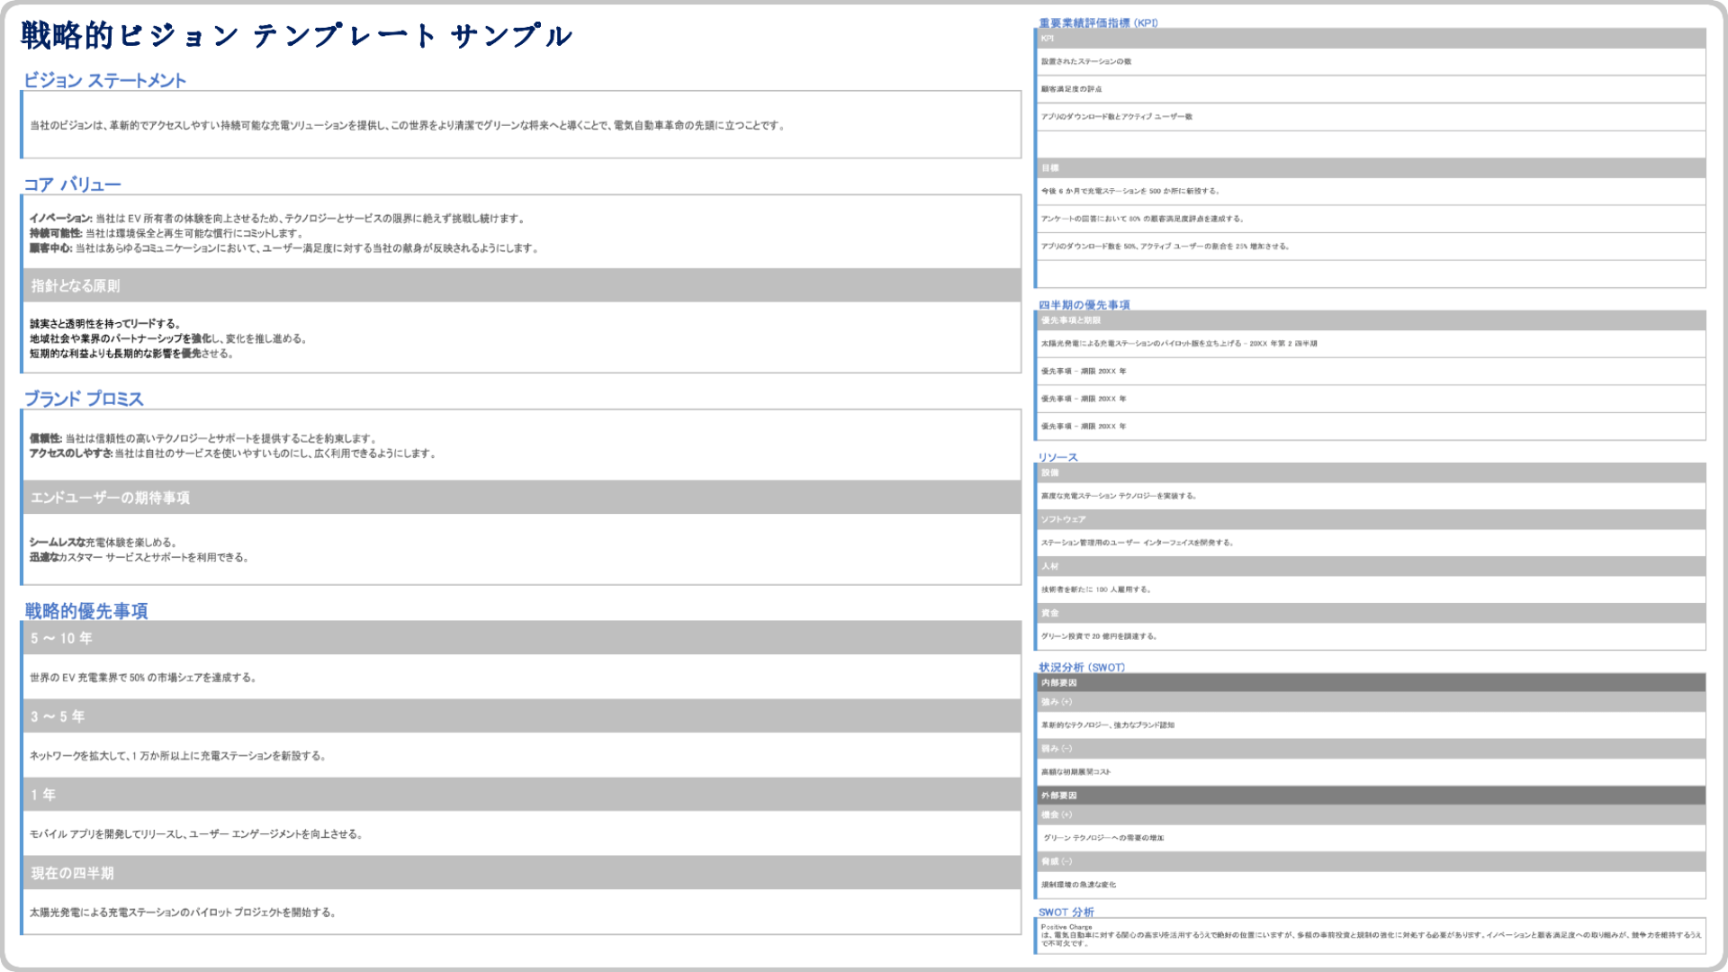This screenshot has height=972, width=1728.
Task: Click the line ending 'パイロット プロジェクトを開始する。'
Action: [x=183, y=913]
